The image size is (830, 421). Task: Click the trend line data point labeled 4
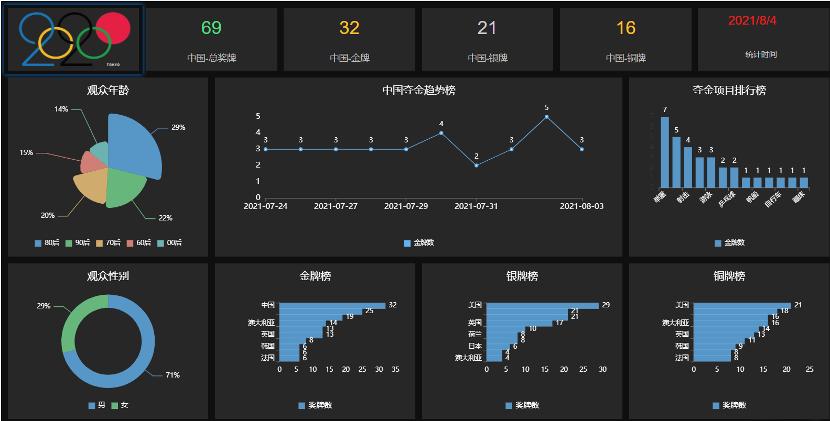(x=441, y=133)
